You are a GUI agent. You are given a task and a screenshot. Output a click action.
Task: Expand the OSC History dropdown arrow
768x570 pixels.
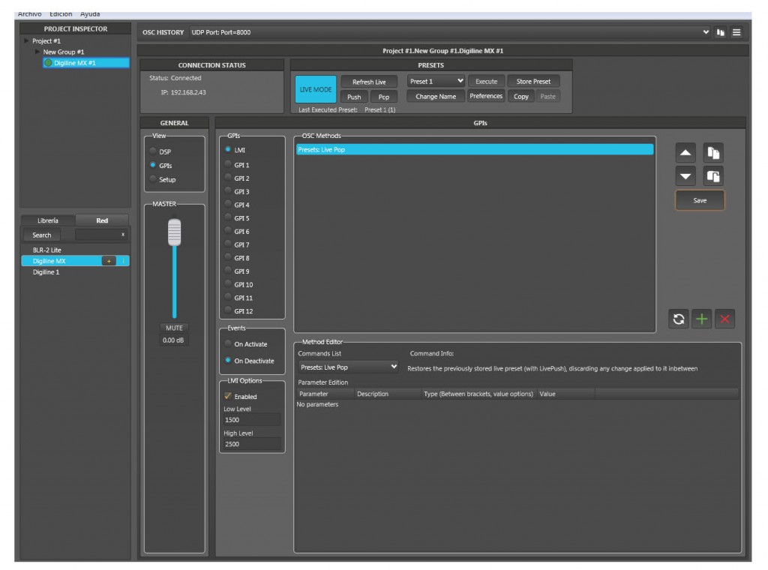tap(705, 32)
